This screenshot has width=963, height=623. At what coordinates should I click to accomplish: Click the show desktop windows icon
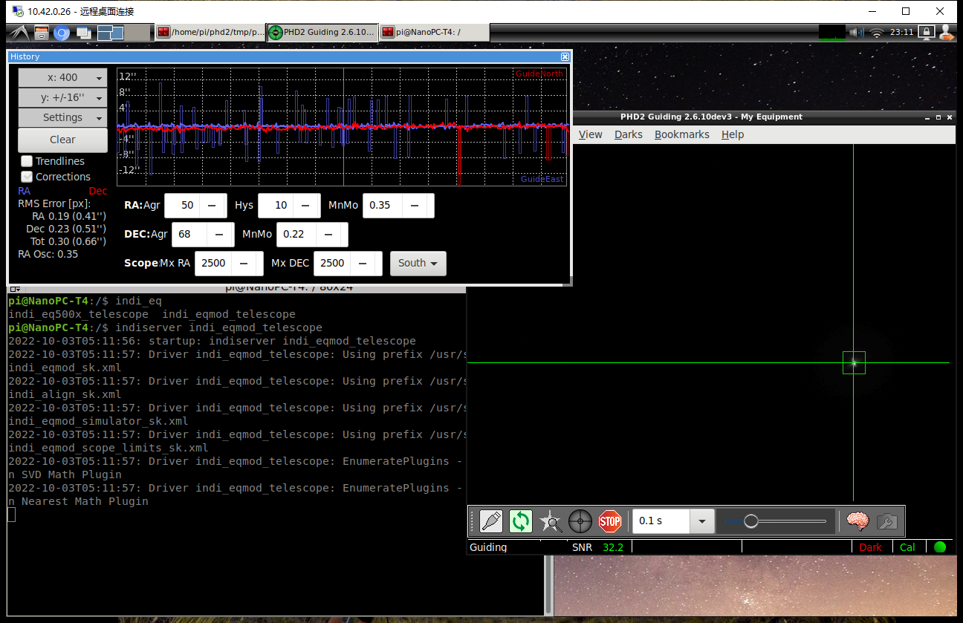coord(84,33)
